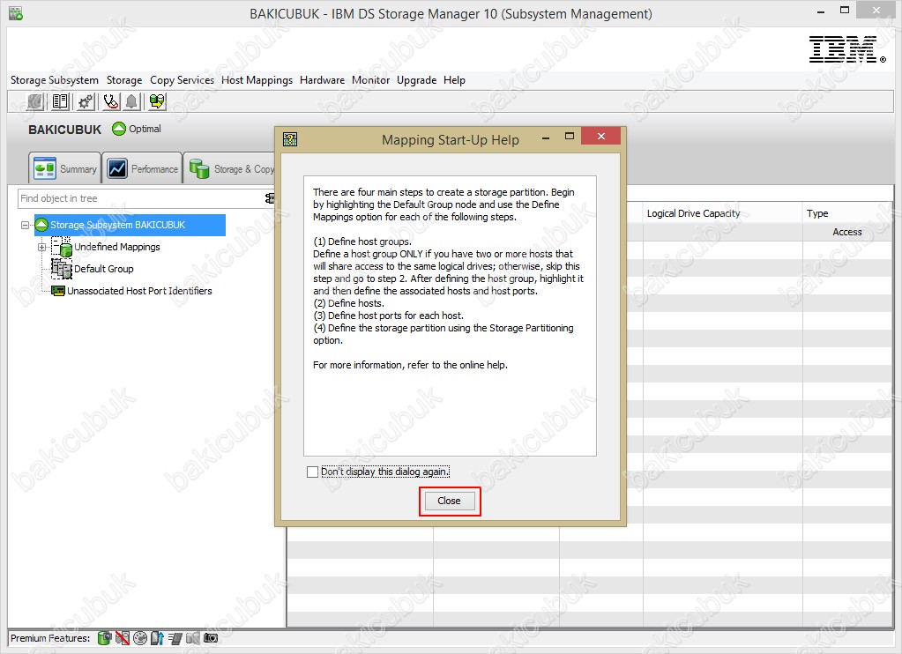Image resolution: width=902 pixels, height=654 pixels.
Task: Click the Optimal status text
Action: click(x=145, y=129)
